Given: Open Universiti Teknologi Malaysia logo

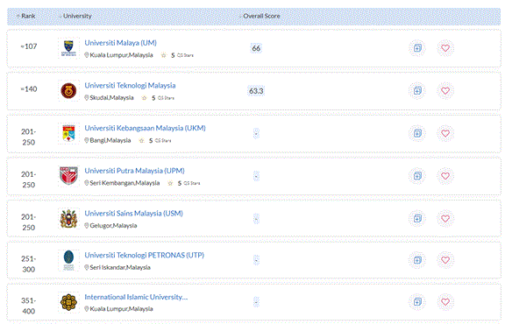Looking at the screenshot, I should (68, 91).
